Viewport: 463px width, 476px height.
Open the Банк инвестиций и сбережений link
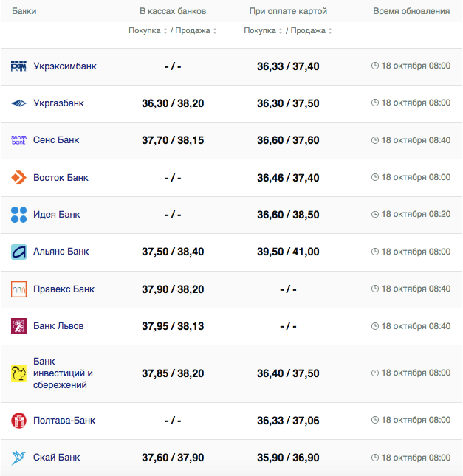(63, 373)
